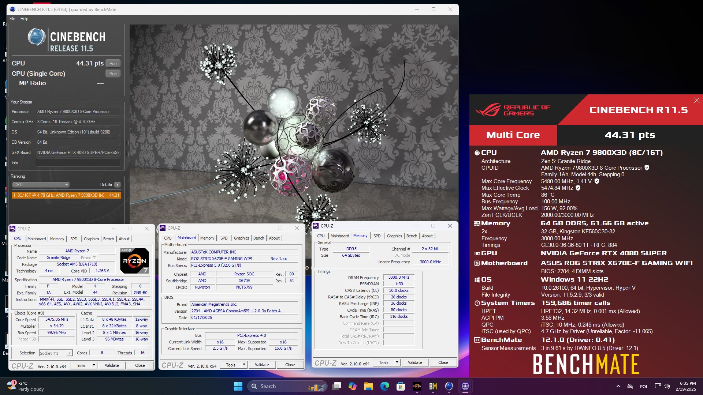
Task: Click Max Effective Clock verified shield
Action: click(x=578, y=188)
